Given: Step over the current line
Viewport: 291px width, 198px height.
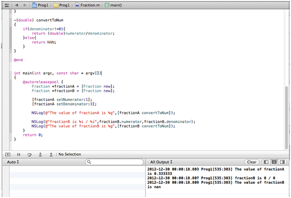Looking at the screenshot, I should (x=29, y=154).
